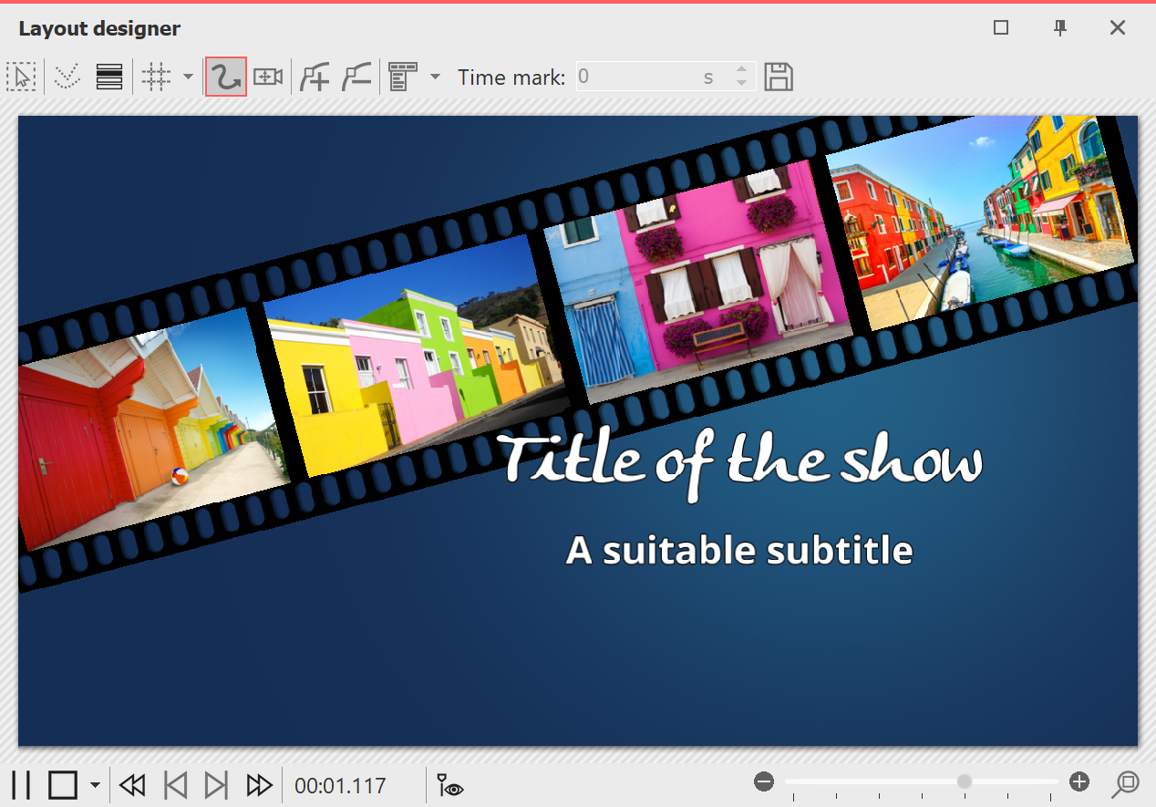Remove a motion path point
Screen dimensions: 1156x807
tap(356, 77)
